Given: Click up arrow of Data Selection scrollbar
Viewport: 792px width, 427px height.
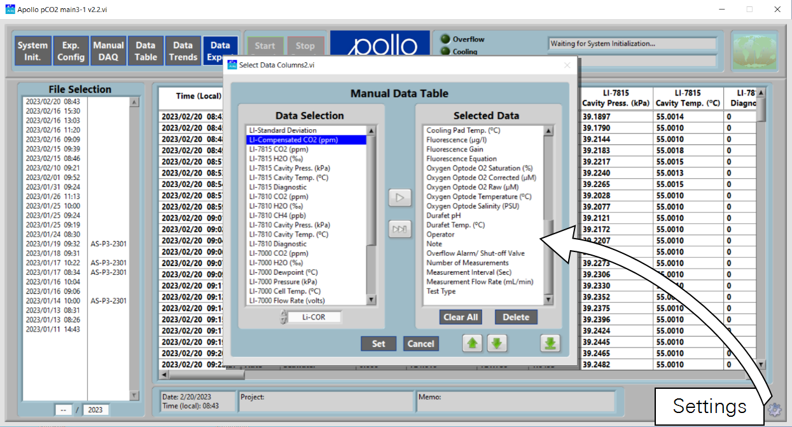Looking at the screenshot, I should point(372,130).
